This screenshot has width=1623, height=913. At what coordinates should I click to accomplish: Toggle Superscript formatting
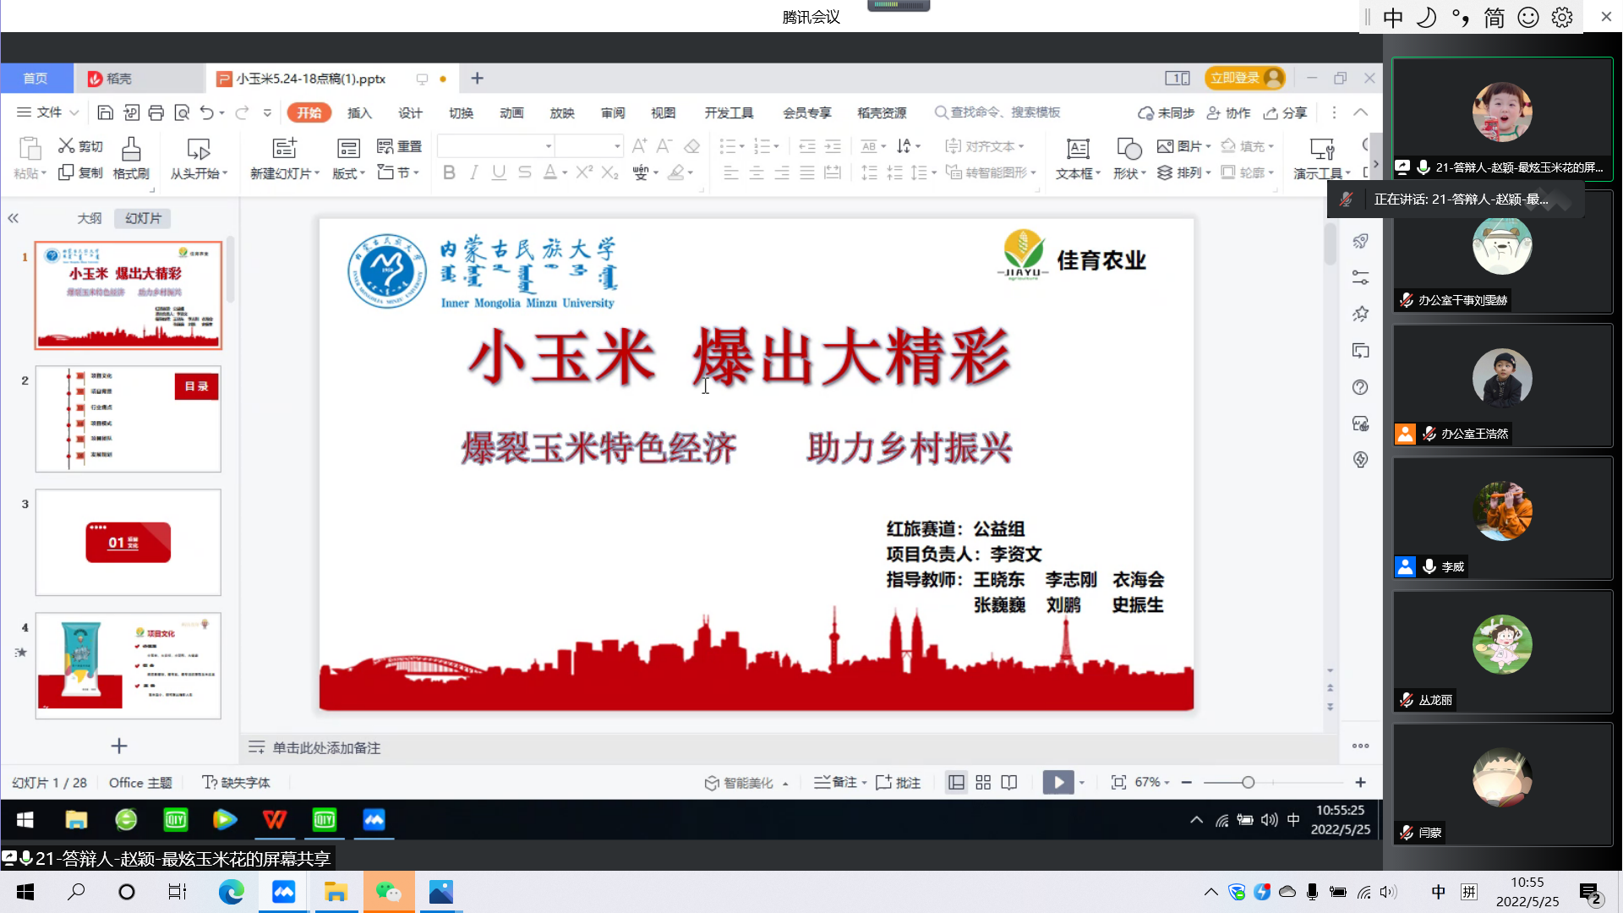point(584,172)
